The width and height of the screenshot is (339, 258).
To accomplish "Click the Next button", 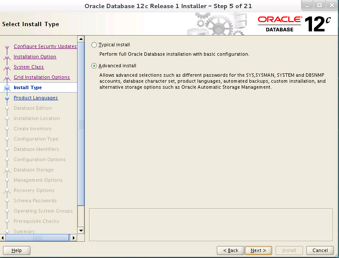I will [x=258, y=250].
